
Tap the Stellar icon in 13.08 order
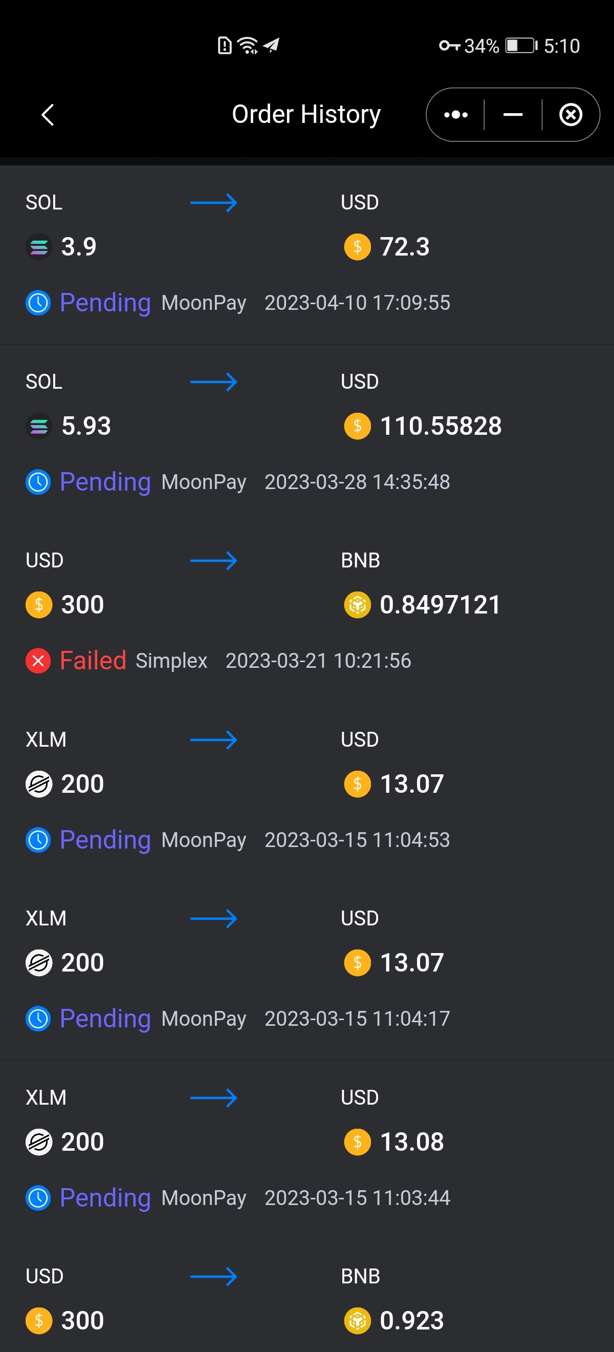(x=39, y=1142)
